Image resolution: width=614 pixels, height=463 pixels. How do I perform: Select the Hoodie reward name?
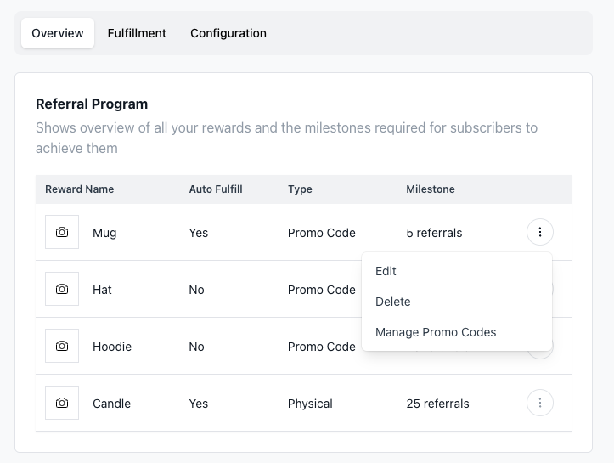coord(112,347)
